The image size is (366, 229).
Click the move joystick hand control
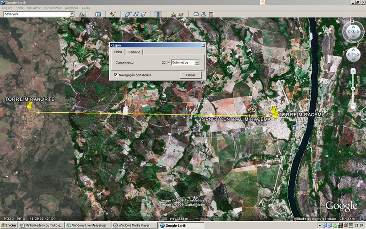[x=353, y=55]
